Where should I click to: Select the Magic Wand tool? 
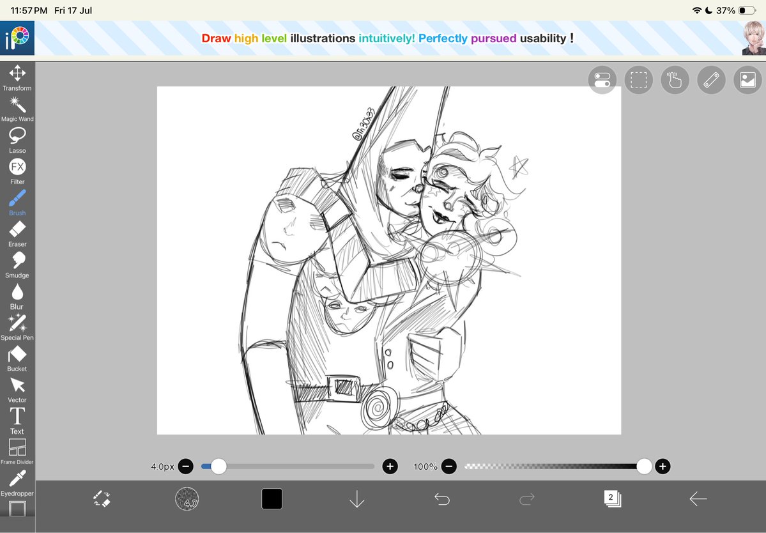tap(17, 109)
